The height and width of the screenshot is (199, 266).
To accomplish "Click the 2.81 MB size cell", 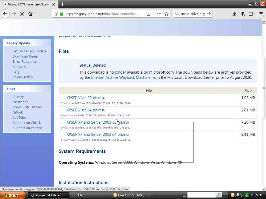I will pos(248,112).
